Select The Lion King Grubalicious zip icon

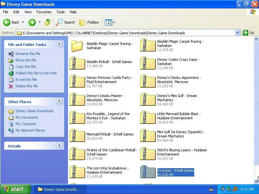point(77,172)
